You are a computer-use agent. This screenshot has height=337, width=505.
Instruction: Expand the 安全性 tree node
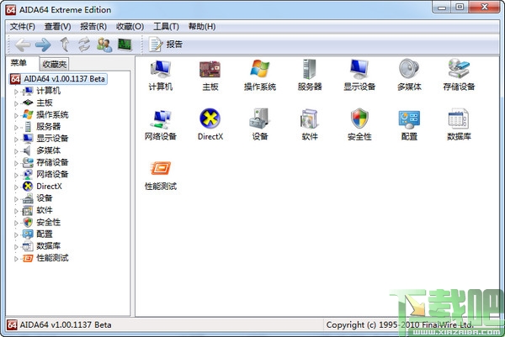16,223
